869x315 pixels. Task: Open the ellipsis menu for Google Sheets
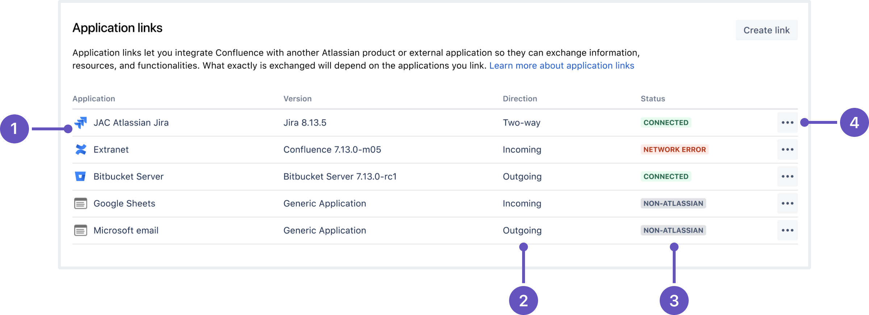[787, 203]
